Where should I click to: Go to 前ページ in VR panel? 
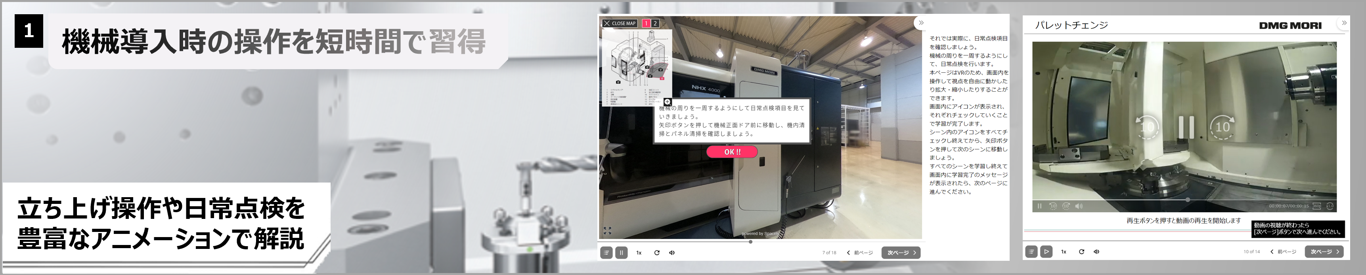pyautogui.click(x=860, y=253)
